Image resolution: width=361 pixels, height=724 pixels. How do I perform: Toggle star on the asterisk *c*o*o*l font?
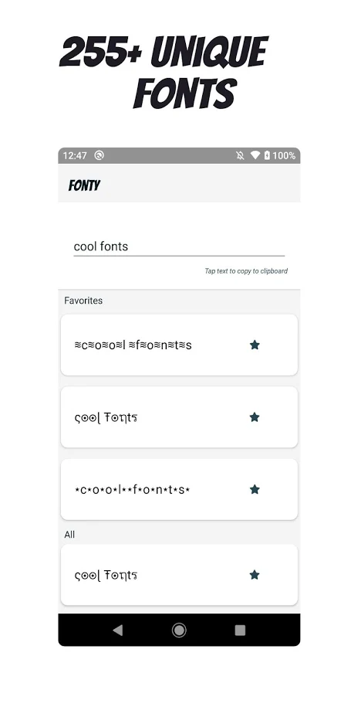click(255, 489)
